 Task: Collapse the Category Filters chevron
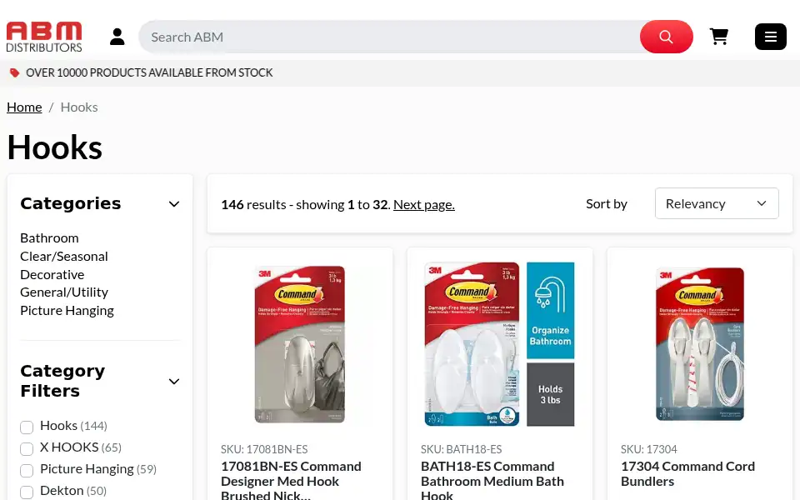[174, 382]
